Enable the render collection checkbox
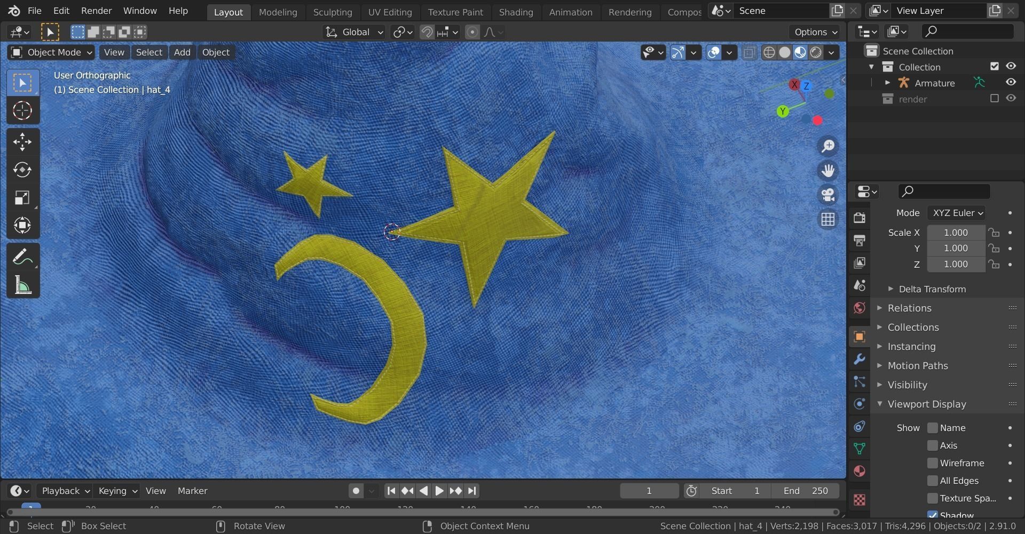 pyautogui.click(x=994, y=99)
